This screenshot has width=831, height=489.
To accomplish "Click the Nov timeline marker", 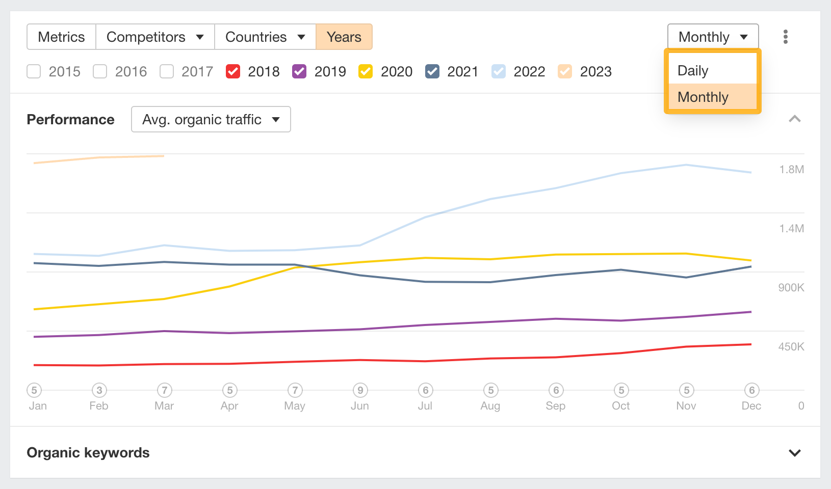I will pyautogui.click(x=687, y=390).
